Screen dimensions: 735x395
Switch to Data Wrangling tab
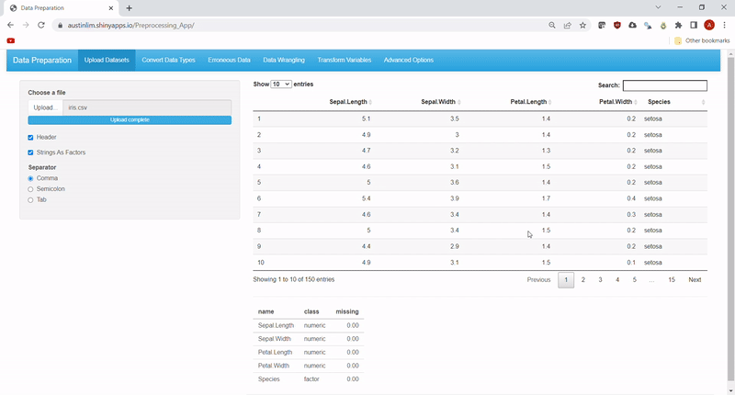(x=284, y=60)
